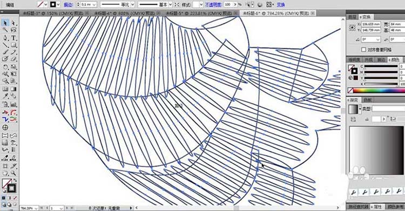Select the Paintbrush tool
Viewport: 405px width, 211px height.
tap(5, 52)
